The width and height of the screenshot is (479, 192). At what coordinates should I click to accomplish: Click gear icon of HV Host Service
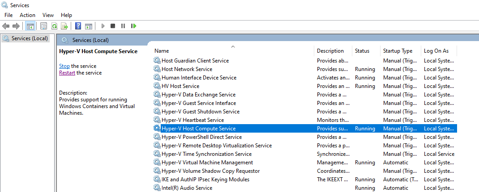157,86
